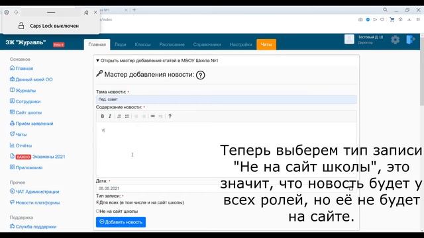Open the shopping cart browser icon
The image size is (424, 238).
point(392,19)
